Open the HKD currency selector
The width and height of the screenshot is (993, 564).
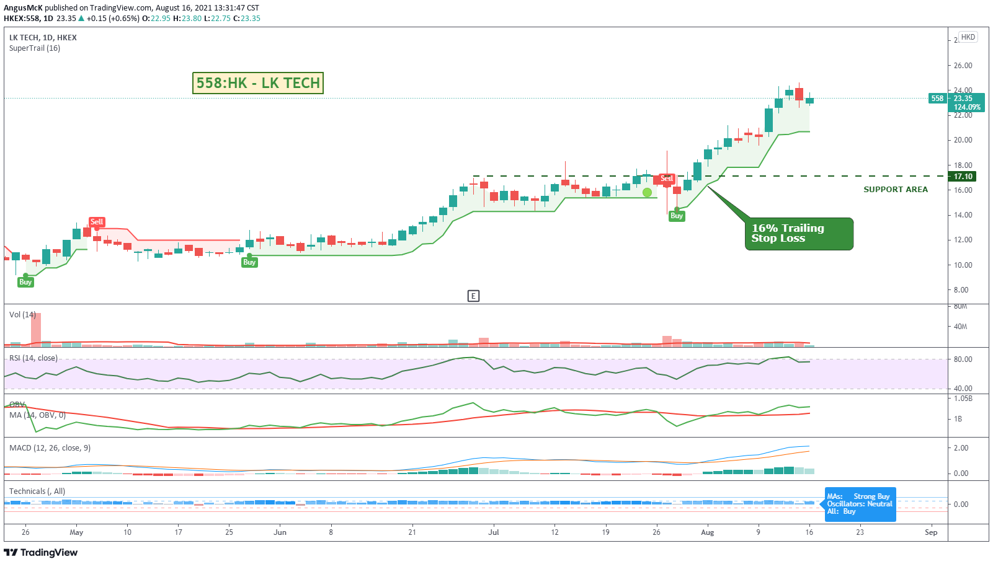[968, 37]
